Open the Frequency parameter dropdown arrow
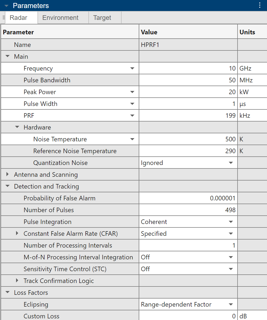This screenshot has width=267, height=320. tap(132, 68)
